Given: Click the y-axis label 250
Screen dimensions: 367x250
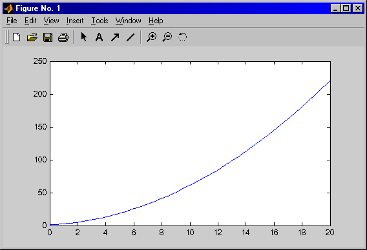Looking at the screenshot, I should click(40, 61).
